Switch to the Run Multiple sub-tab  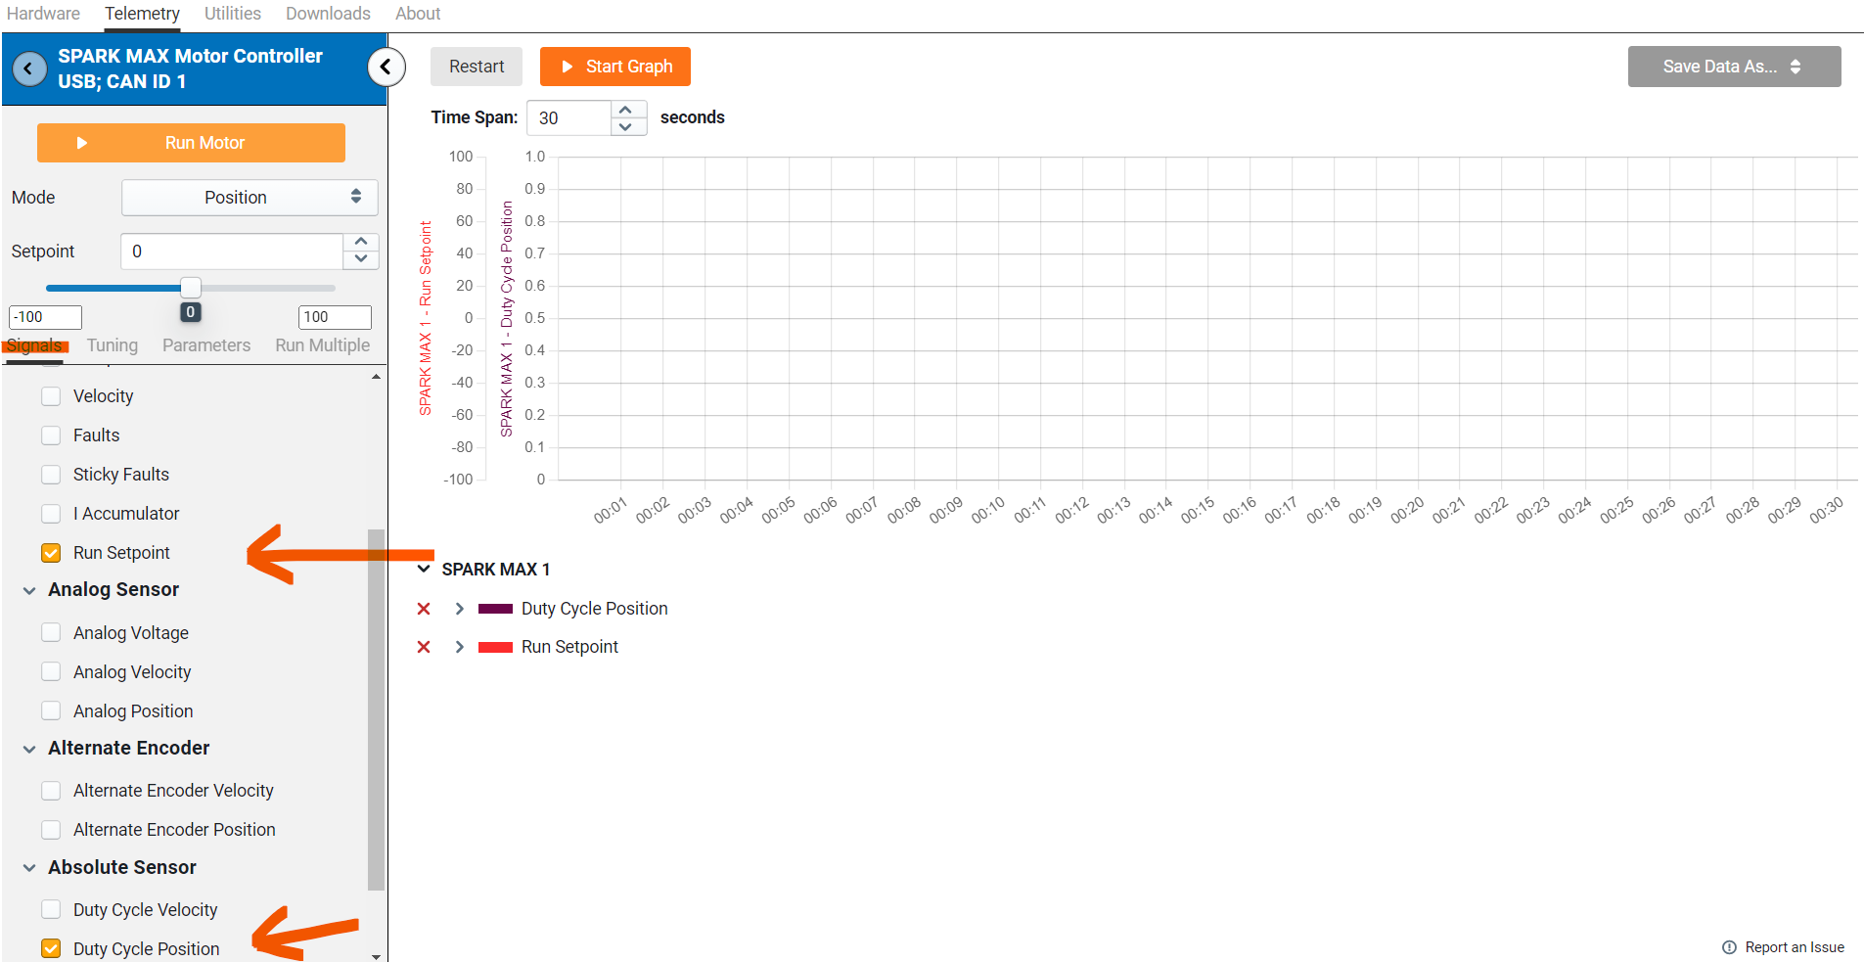323,345
